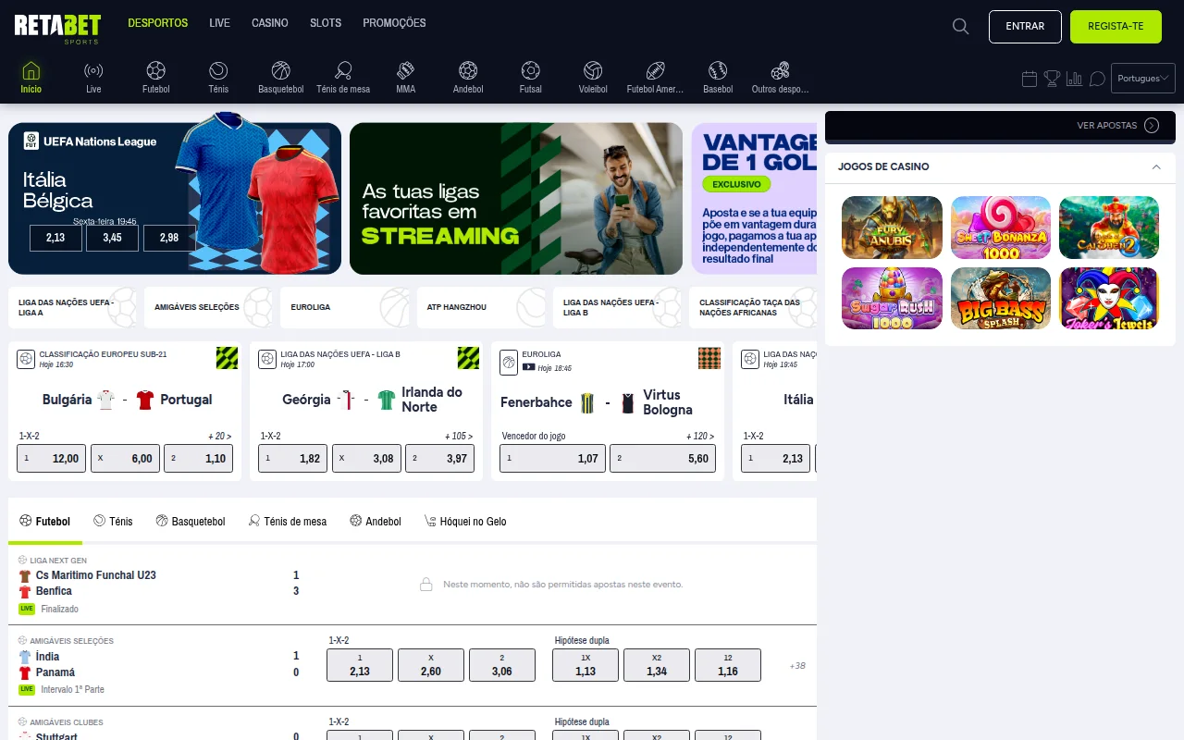1184x740 pixels.
Task: Select odds 5,60 for Virtus Bologna
Action: (662, 458)
